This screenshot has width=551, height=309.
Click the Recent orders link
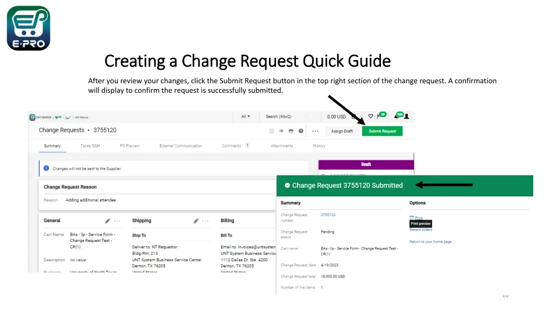[x=421, y=230]
